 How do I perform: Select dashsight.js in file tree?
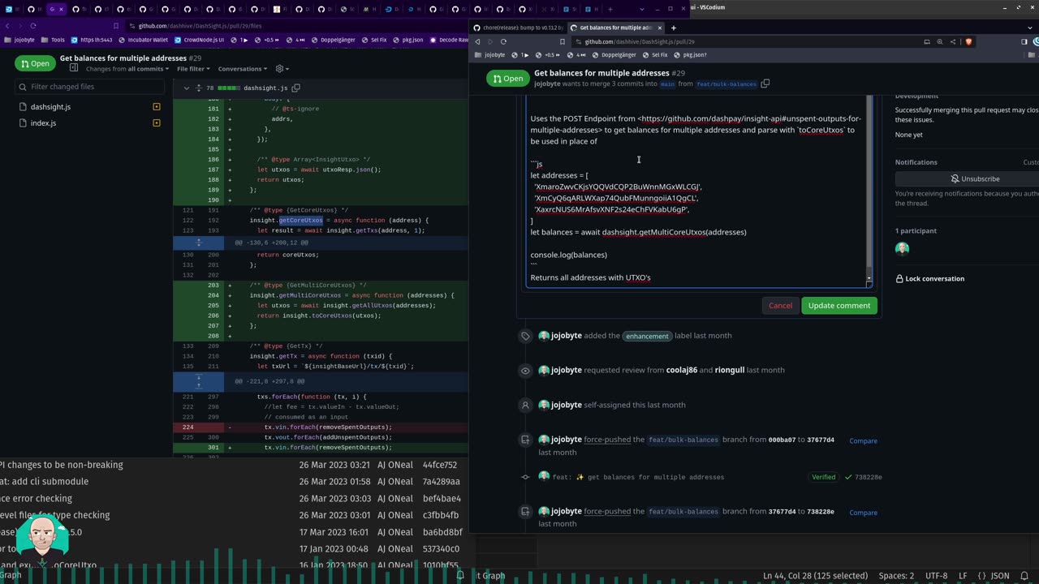[x=50, y=107]
